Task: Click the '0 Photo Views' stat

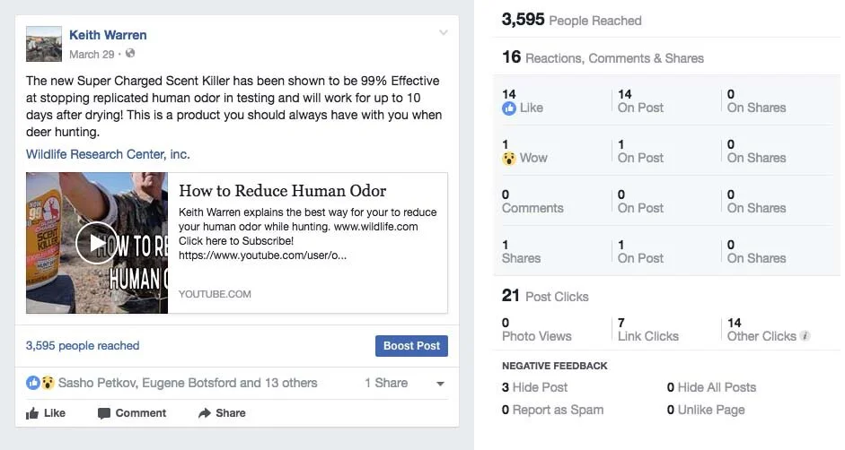Action: click(x=537, y=329)
